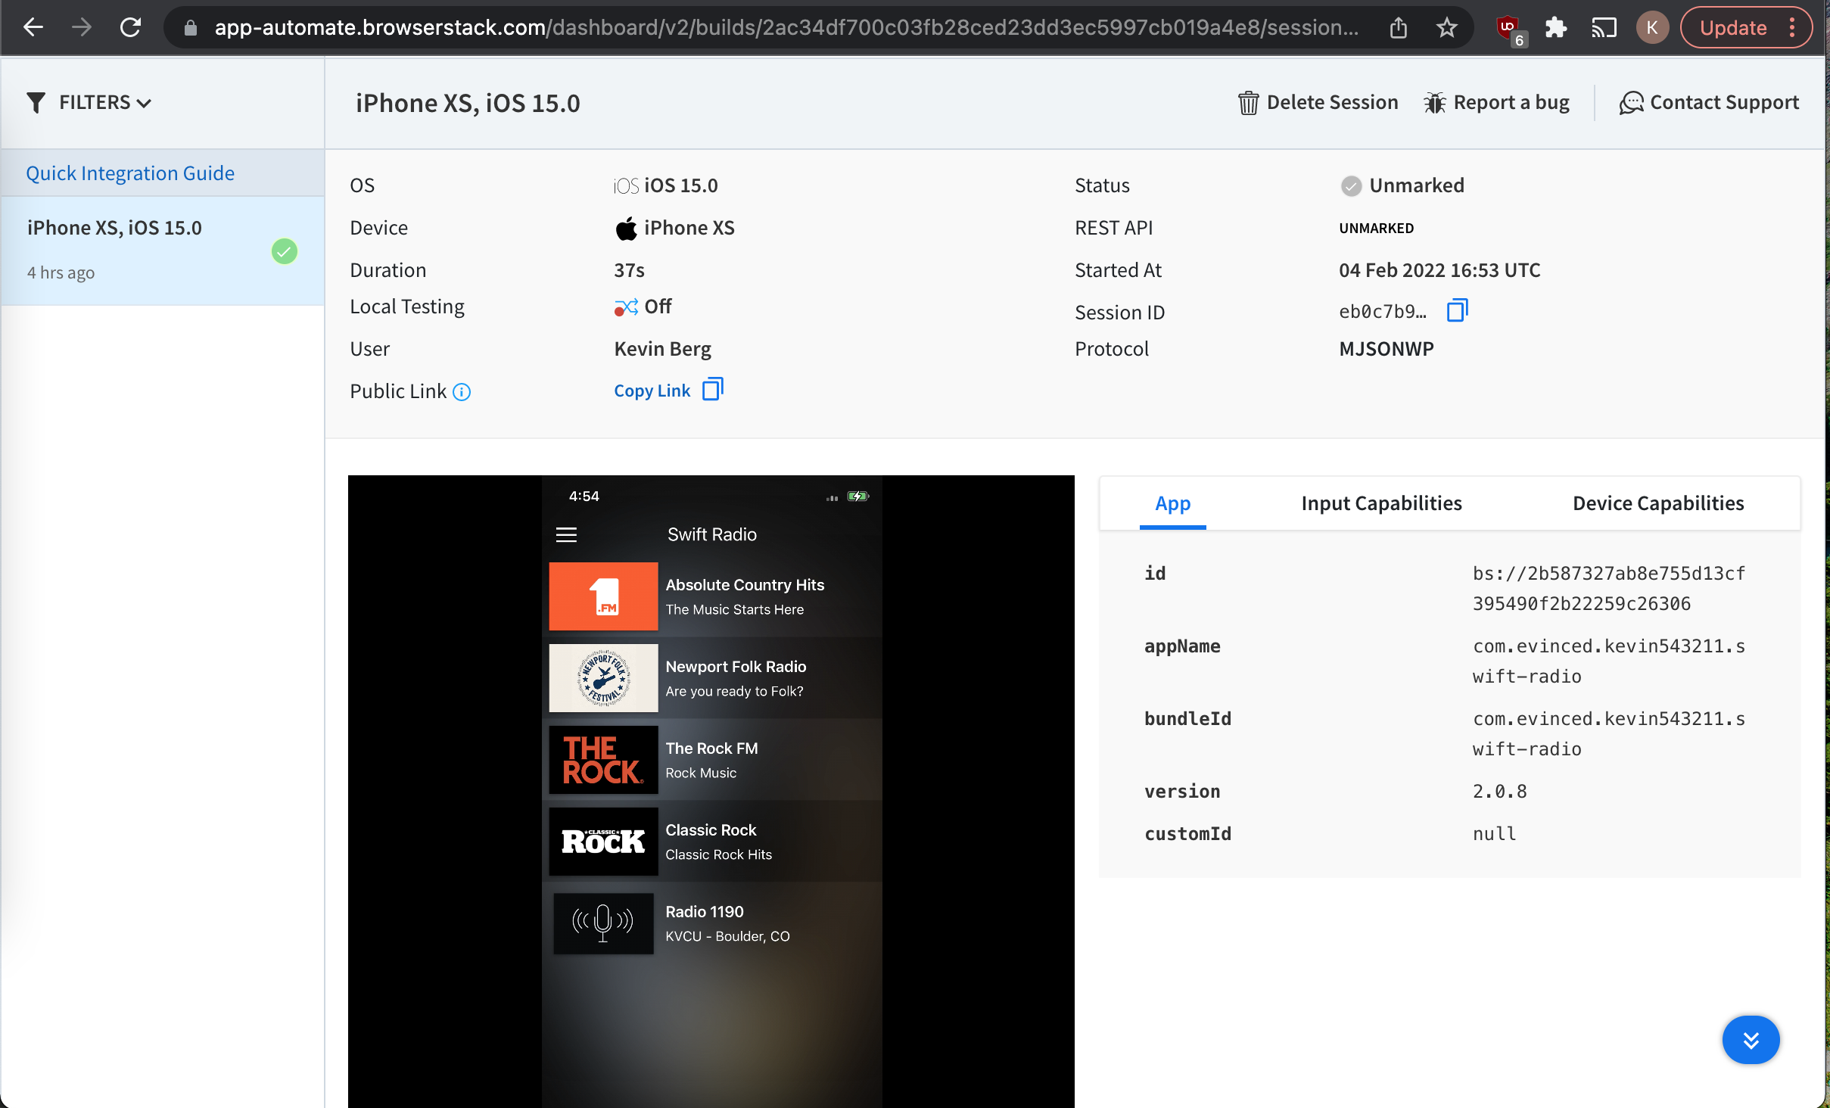Open hamburger menu in Swift Radio app
This screenshot has height=1108, width=1830.
pyautogui.click(x=566, y=535)
